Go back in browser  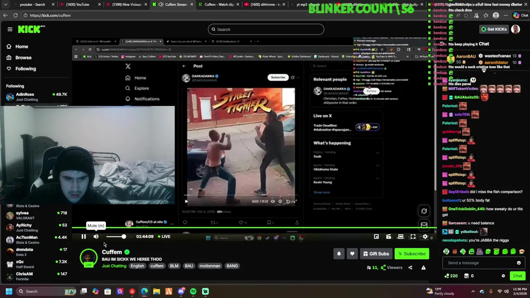pyautogui.click(x=5, y=15)
